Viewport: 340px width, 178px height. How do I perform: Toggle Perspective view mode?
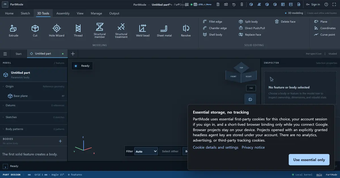coord(314,54)
